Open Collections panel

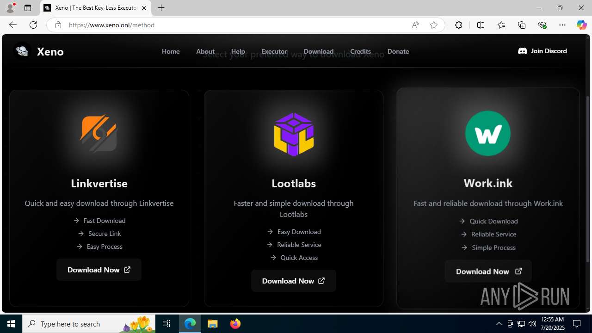pyautogui.click(x=522, y=25)
